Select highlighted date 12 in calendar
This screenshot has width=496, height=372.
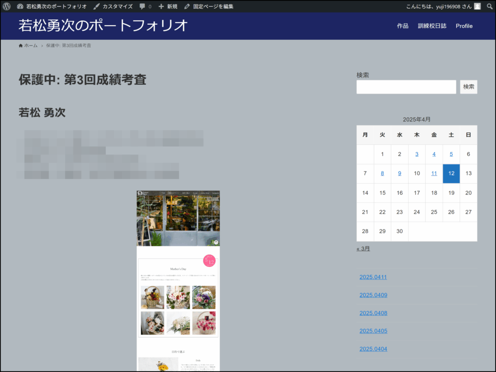click(x=451, y=173)
